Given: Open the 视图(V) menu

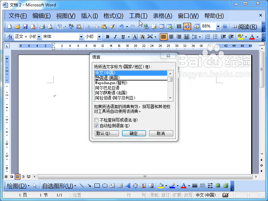Looking at the screenshot, I should pyautogui.click(x=66, y=16).
